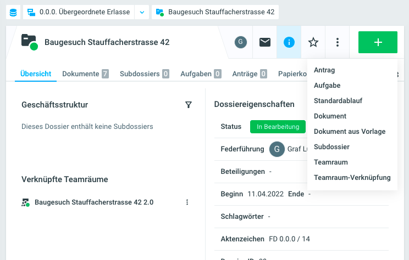Select Standardablauf in the add menu
Viewport: 409px width, 260px height.
point(338,101)
